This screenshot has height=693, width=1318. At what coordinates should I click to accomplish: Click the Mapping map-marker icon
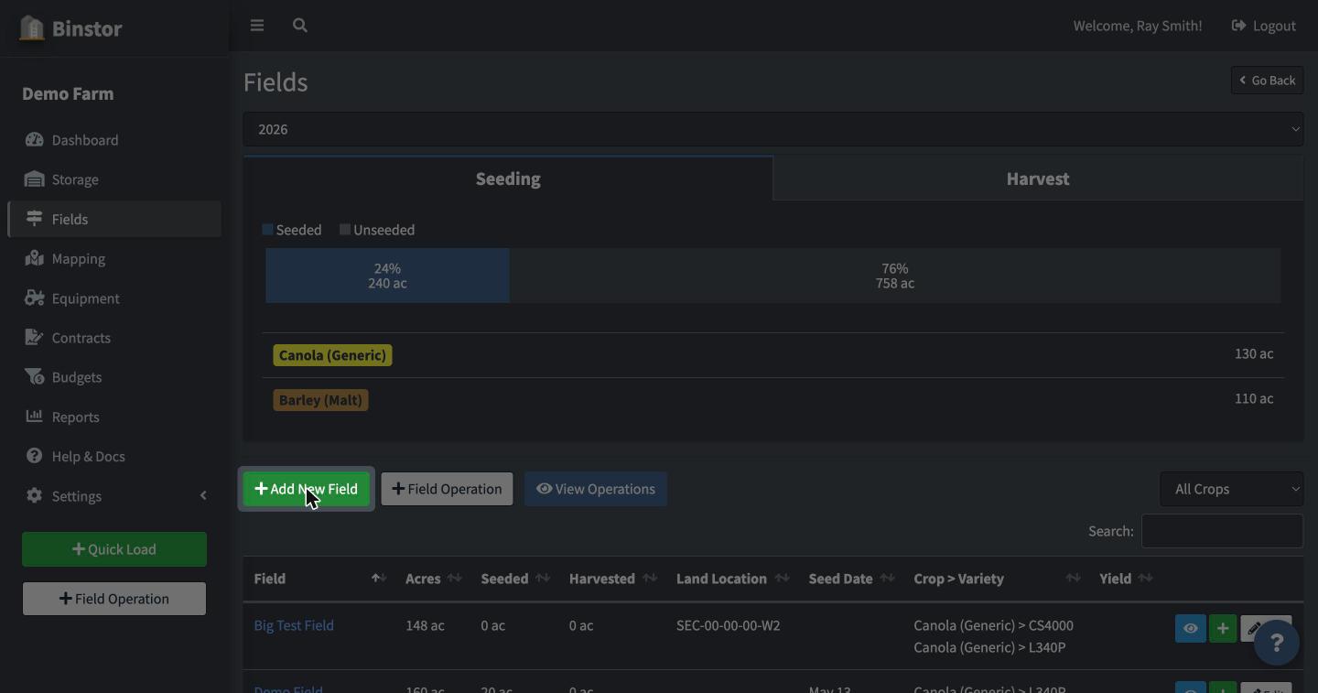tap(35, 258)
